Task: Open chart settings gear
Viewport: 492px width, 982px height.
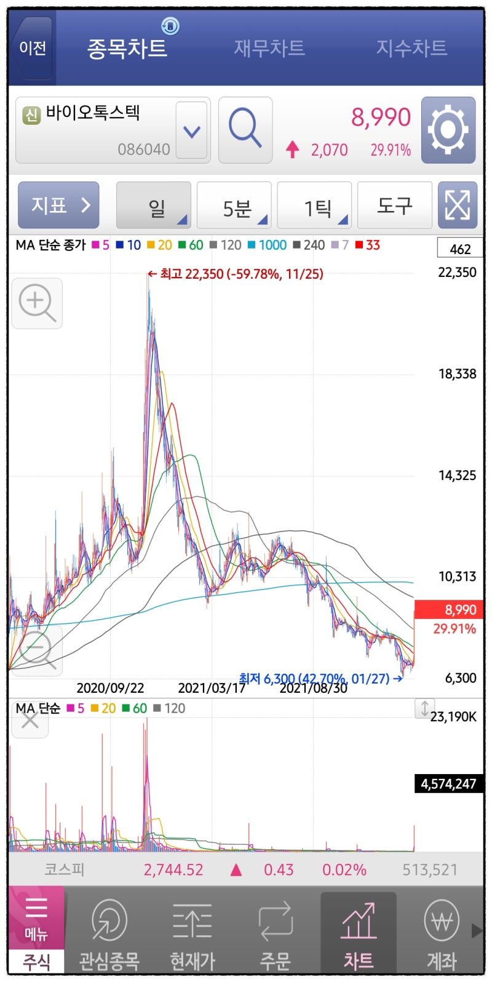Action: [x=448, y=130]
